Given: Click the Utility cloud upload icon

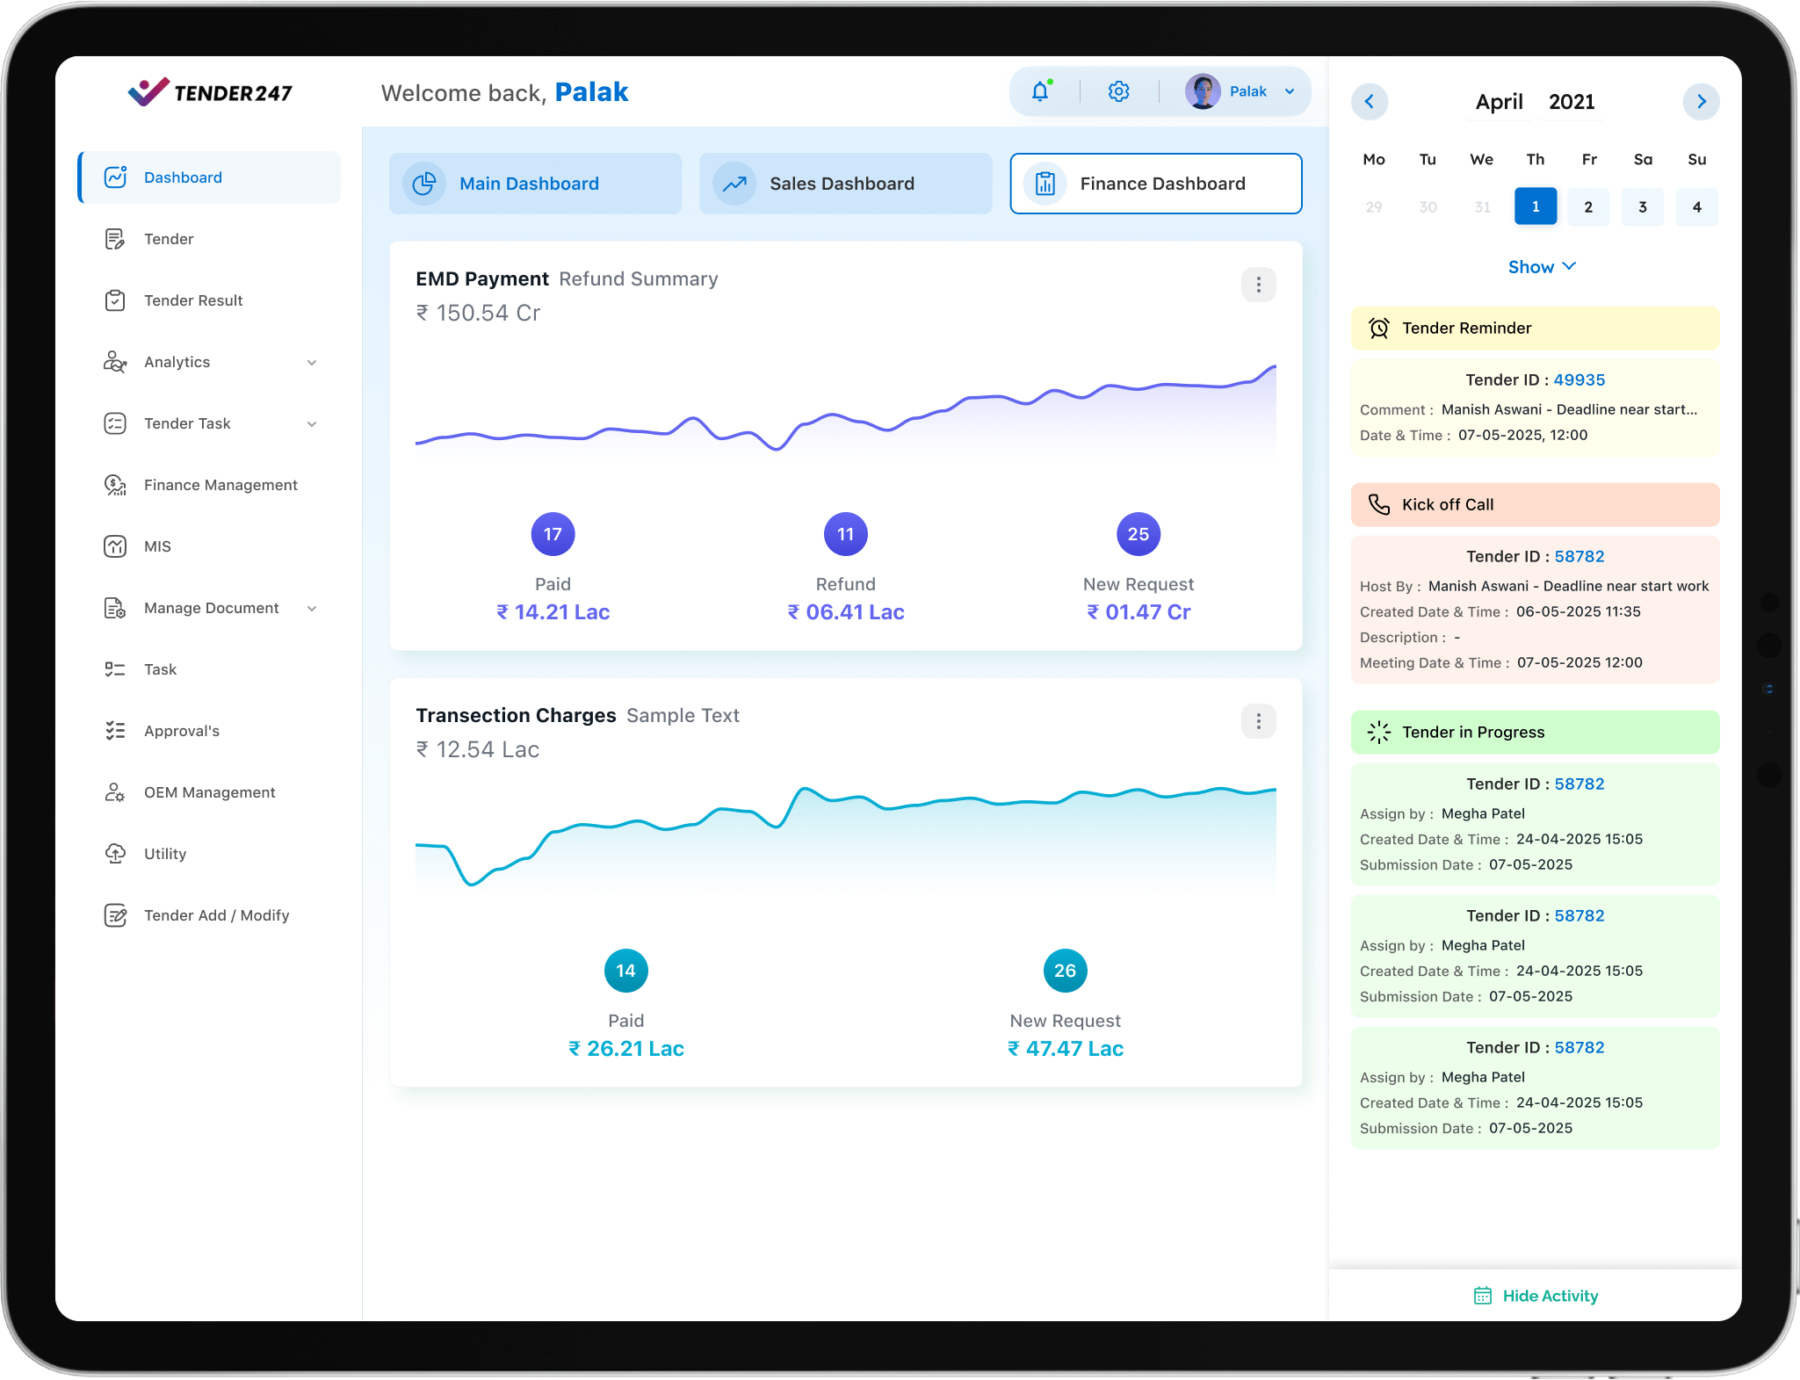Looking at the screenshot, I should pyautogui.click(x=115, y=854).
